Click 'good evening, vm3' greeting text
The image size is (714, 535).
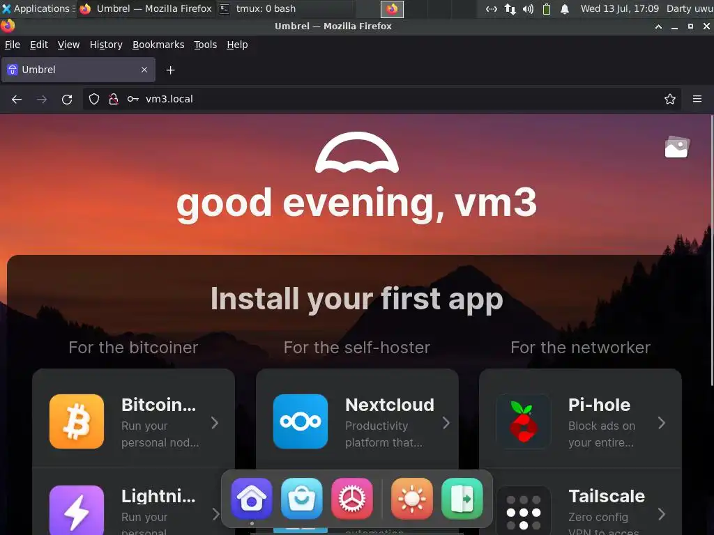coord(357,204)
